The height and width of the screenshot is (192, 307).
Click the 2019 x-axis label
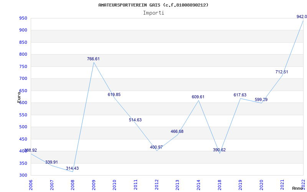tap(241, 185)
